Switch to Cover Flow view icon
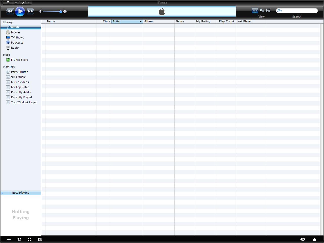Viewport: 324px width, 243px height. coord(268,10)
